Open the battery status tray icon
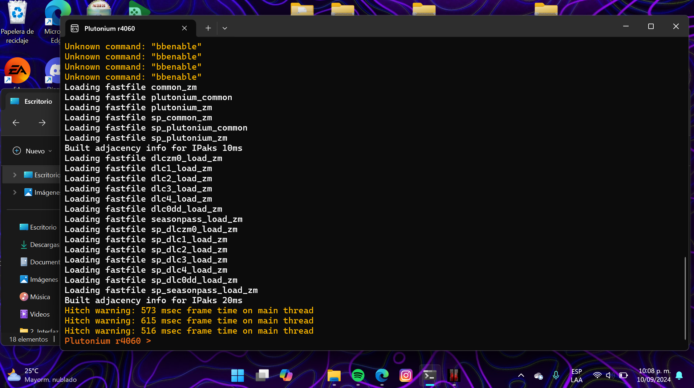This screenshot has height=388, width=694. coord(623,376)
